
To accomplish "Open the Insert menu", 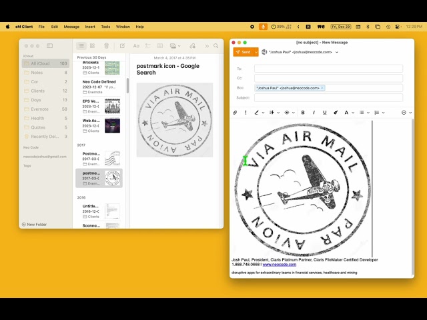I will point(90,27).
